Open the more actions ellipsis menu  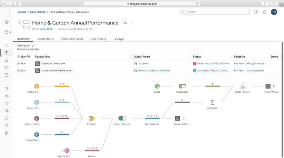tap(132, 23)
